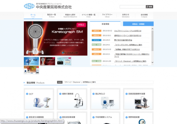Open the 2013/9/3 event news link
Screen dimensions: 177x124
click(x=123, y=40)
